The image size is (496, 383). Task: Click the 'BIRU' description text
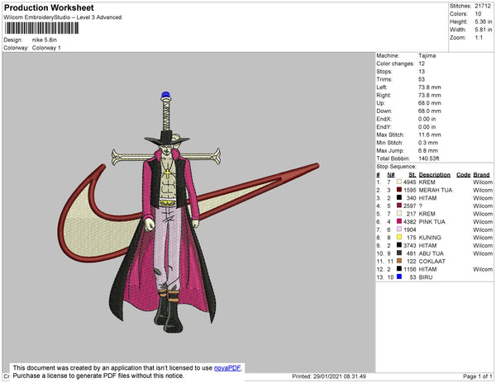pos(426,277)
